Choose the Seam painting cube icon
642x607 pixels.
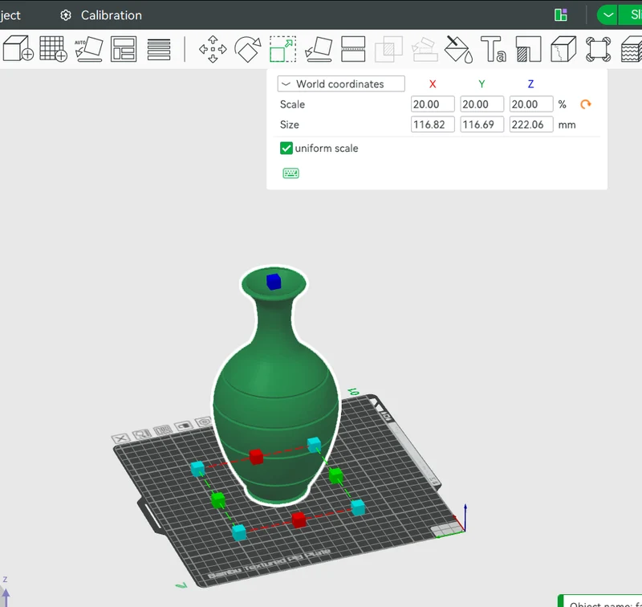563,49
